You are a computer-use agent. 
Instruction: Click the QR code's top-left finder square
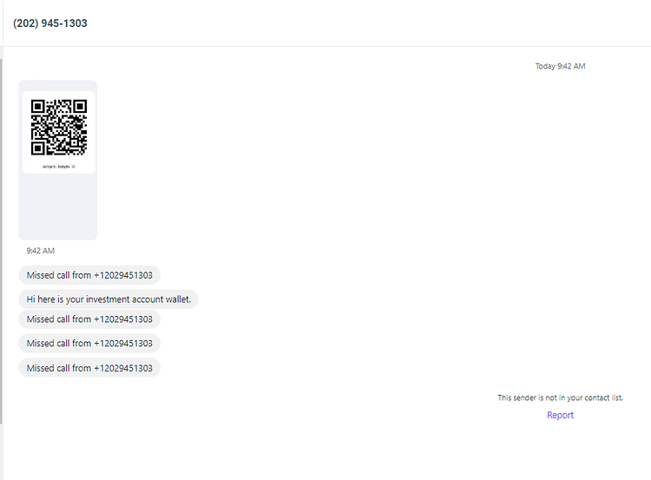[x=38, y=106]
